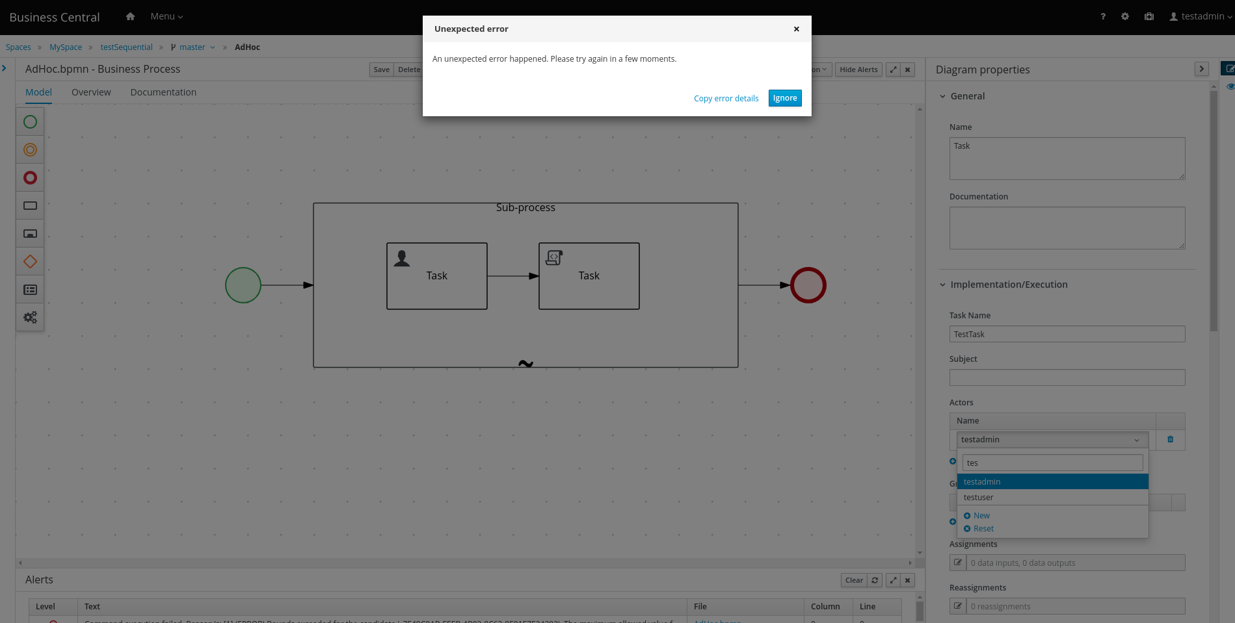Click the properties pencil icon on right edge
The height and width of the screenshot is (623, 1235).
(x=1228, y=69)
